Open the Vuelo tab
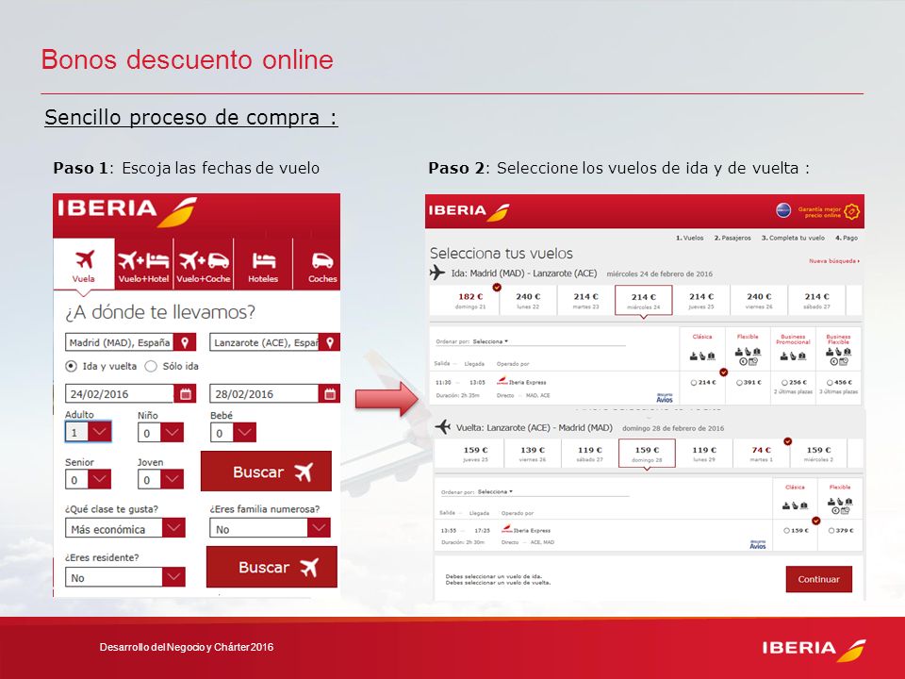Image resolution: width=905 pixels, height=679 pixels. point(84,264)
